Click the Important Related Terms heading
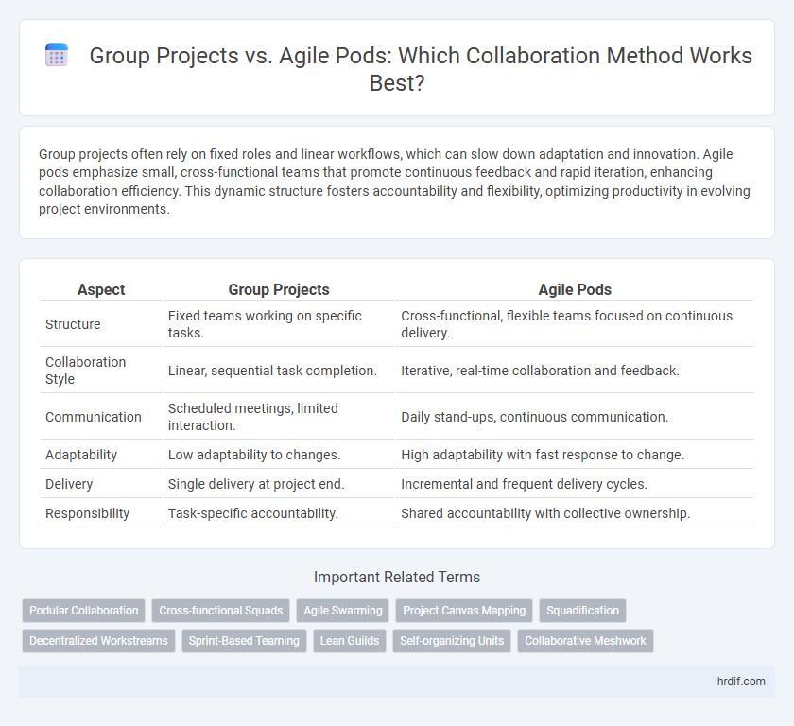The image size is (794, 726). click(x=397, y=578)
